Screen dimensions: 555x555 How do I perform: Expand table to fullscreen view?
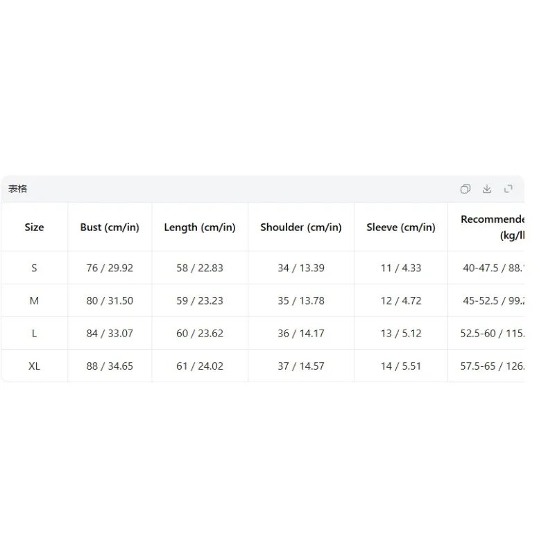[509, 189]
